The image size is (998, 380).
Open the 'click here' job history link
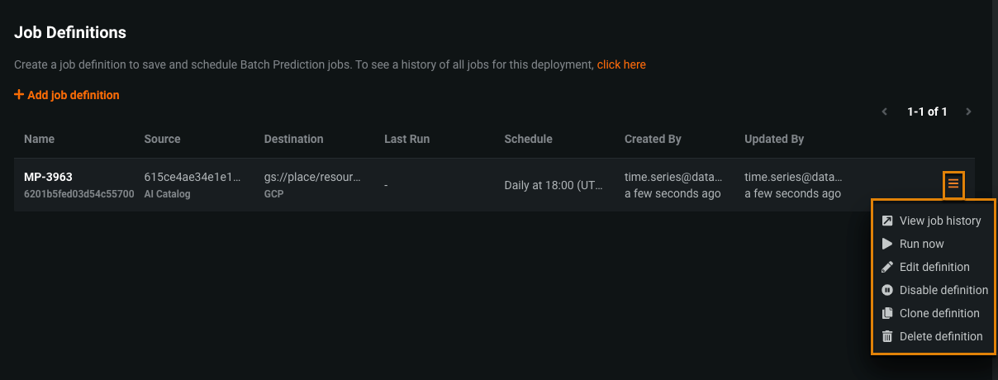point(621,64)
